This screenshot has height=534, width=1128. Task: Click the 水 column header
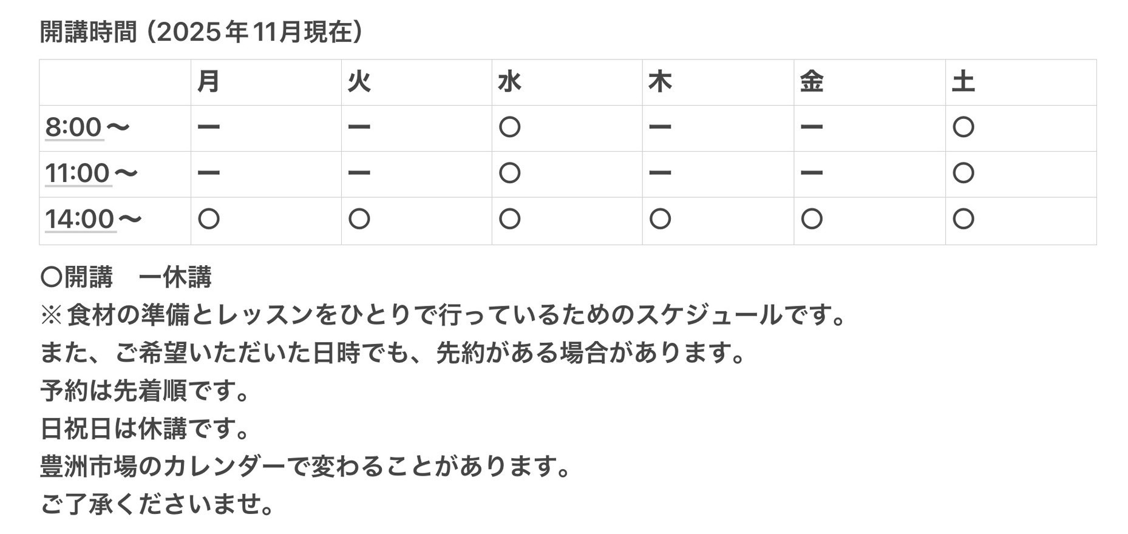(x=509, y=82)
